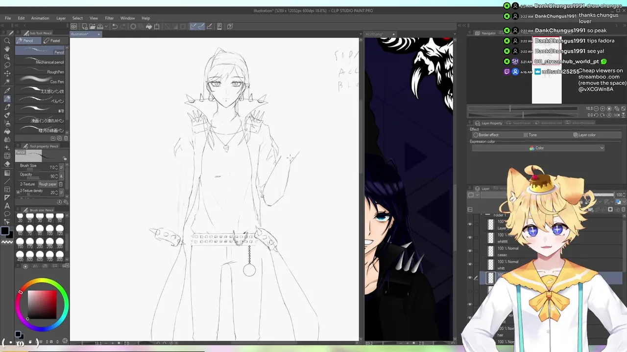627x352 pixels.
Task: Select the Zoom magnifier tool
Action: (x=7, y=41)
